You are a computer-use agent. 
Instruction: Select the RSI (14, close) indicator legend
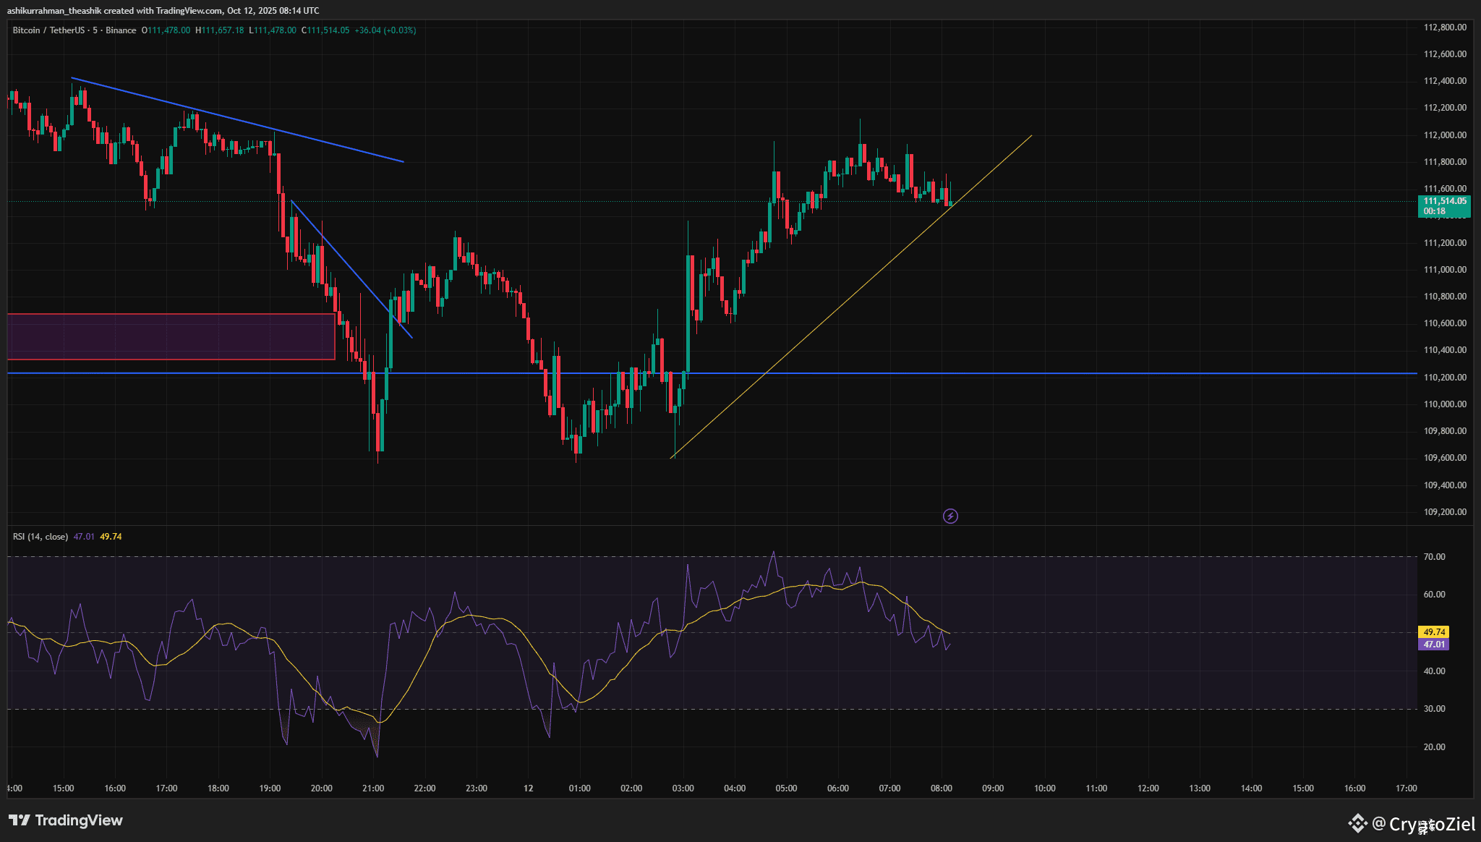click(40, 537)
